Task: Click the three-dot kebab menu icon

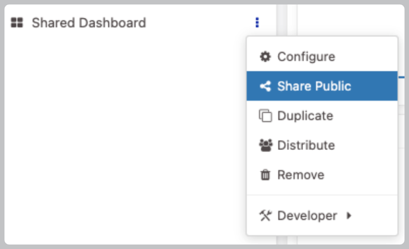Action: coord(257,22)
